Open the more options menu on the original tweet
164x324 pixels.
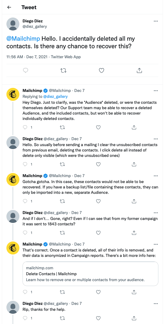point(156,21)
